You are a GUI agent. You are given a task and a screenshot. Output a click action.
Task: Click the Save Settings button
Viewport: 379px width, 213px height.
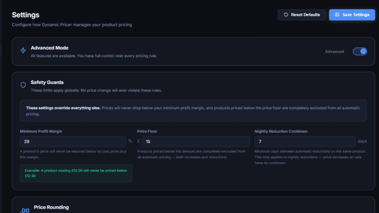pos(352,15)
